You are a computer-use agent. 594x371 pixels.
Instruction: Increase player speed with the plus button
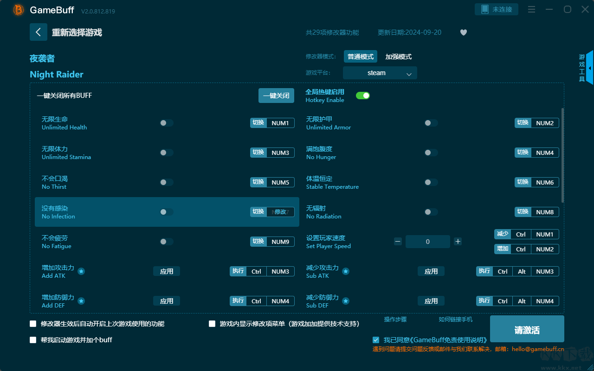point(458,241)
